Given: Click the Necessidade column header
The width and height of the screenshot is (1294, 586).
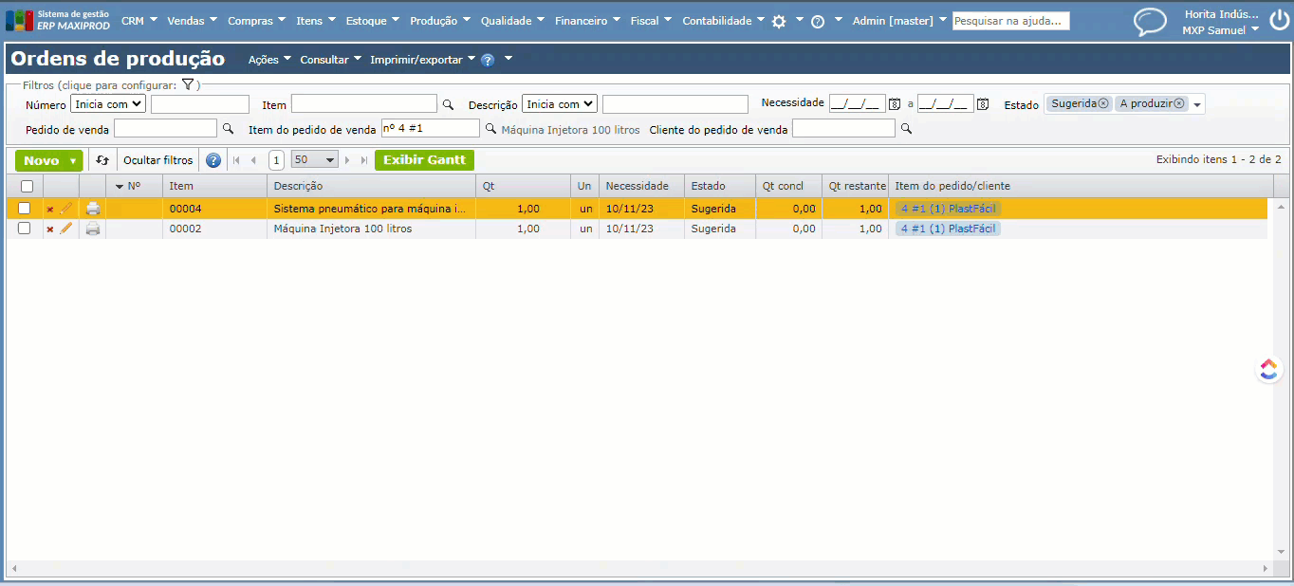Looking at the screenshot, I should [x=641, y=187].
